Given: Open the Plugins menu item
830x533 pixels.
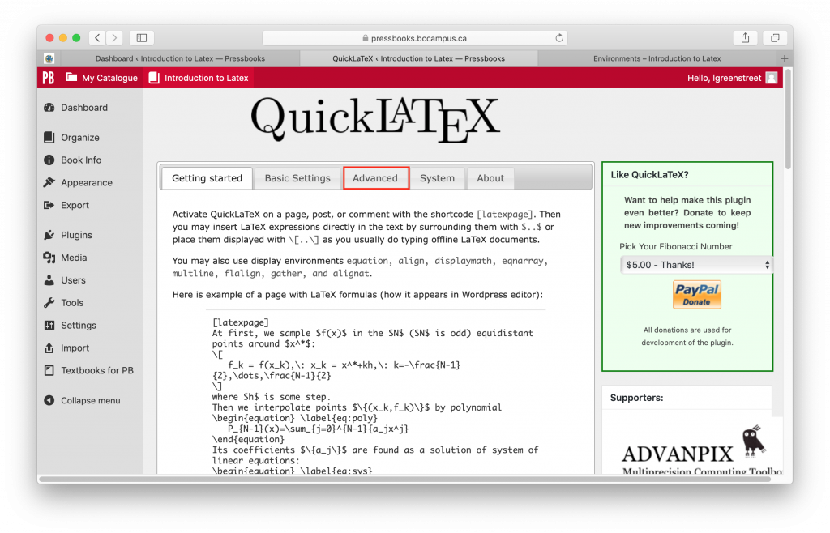Looking at the screenshot, I should [76, 235].
